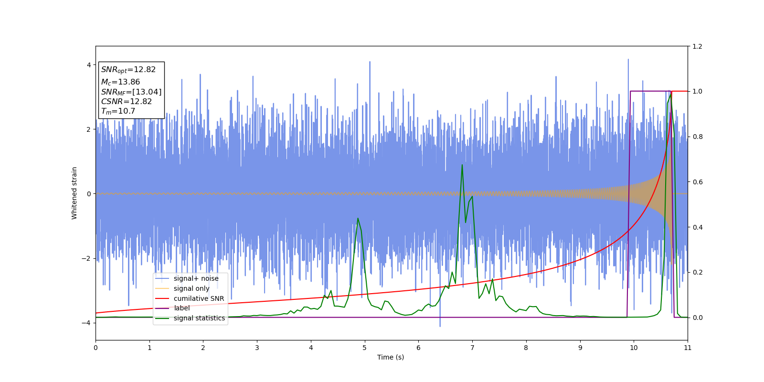Click the left y-axis tick label 4
Screen dimensions: 764x382
[x=89, y=65]
